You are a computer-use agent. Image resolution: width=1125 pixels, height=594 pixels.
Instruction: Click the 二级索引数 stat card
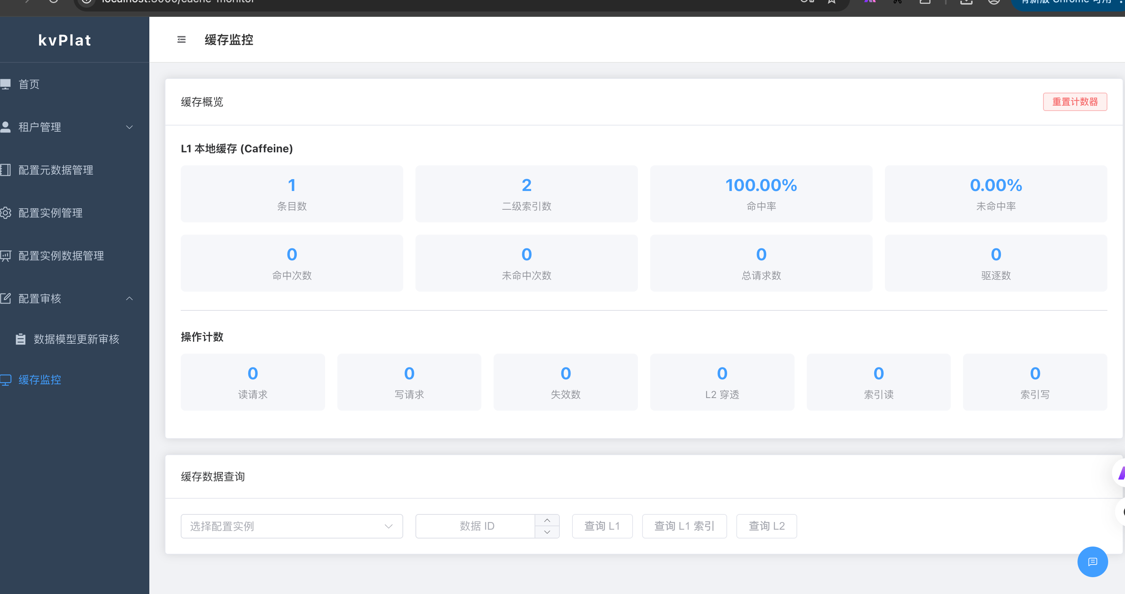tap(526, 194)
